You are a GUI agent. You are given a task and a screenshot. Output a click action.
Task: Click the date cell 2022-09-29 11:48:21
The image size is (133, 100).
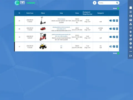pos(30,21)
